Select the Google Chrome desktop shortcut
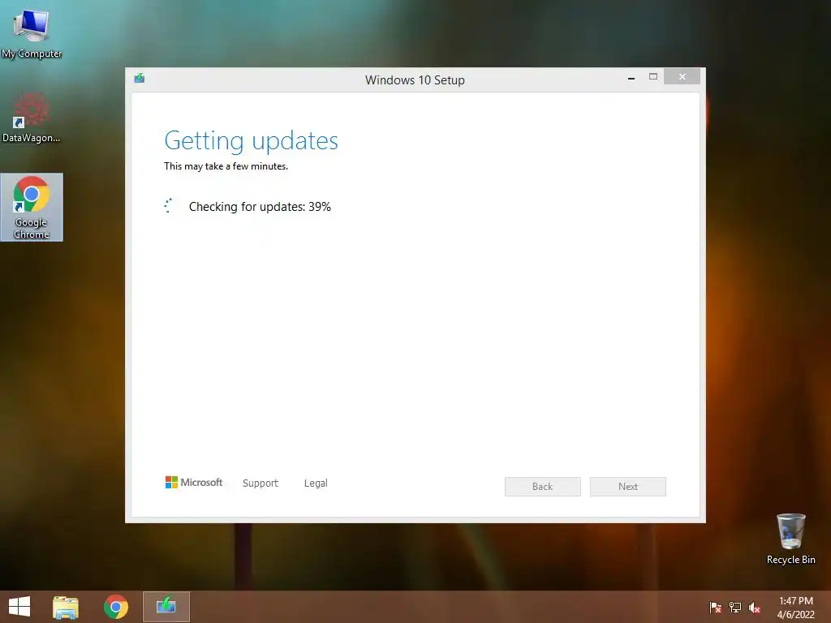This screenshot has height=623, width=831. pyautogui.click(x=32, y=207)
